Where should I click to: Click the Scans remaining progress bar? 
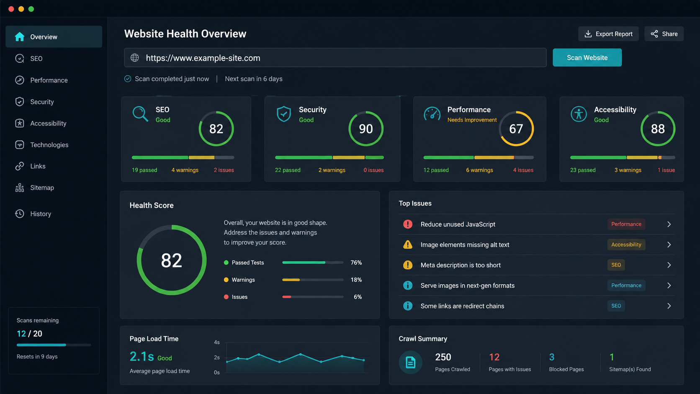click(54, 345)
